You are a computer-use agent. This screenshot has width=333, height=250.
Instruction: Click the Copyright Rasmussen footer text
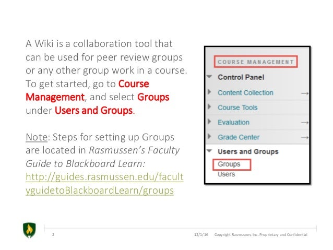point(260,234)
